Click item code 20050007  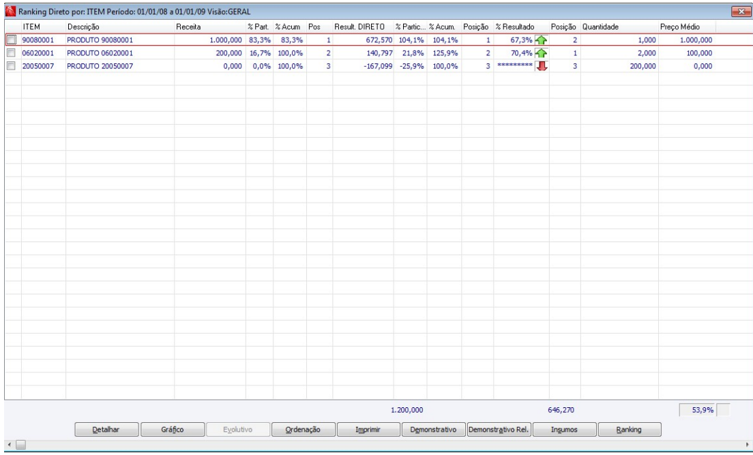(x=38, y=65)
